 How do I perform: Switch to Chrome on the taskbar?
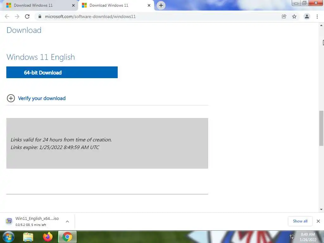pyautogui.click(x=67, y=237)
